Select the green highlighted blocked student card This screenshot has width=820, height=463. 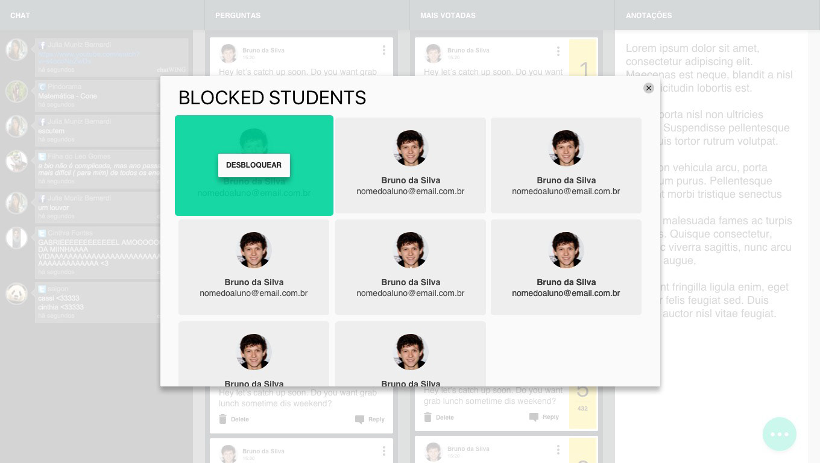pyautogui.click(x=254, y=165)
